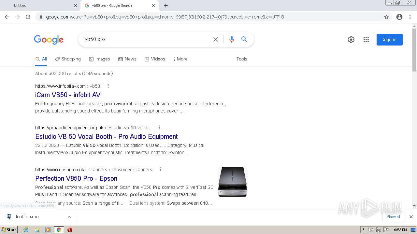Viewport: 417px width, 234px height.
Task: Click the epson.co.uk URL text
Action: pos(60,170)
